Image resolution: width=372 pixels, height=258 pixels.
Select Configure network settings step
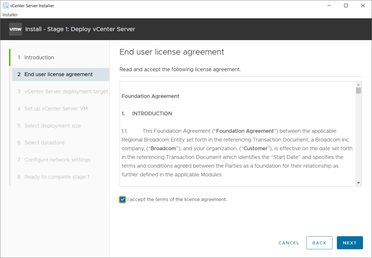click(57, 160)
